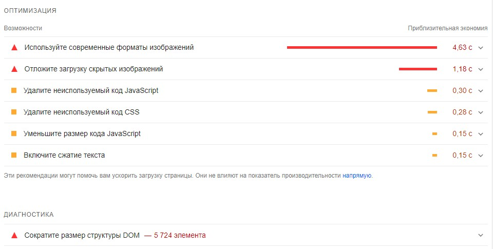Click orange square beside unused JavaScript audit
The image size is (493, 249).
pyautogui.click(x=14, y=91)
